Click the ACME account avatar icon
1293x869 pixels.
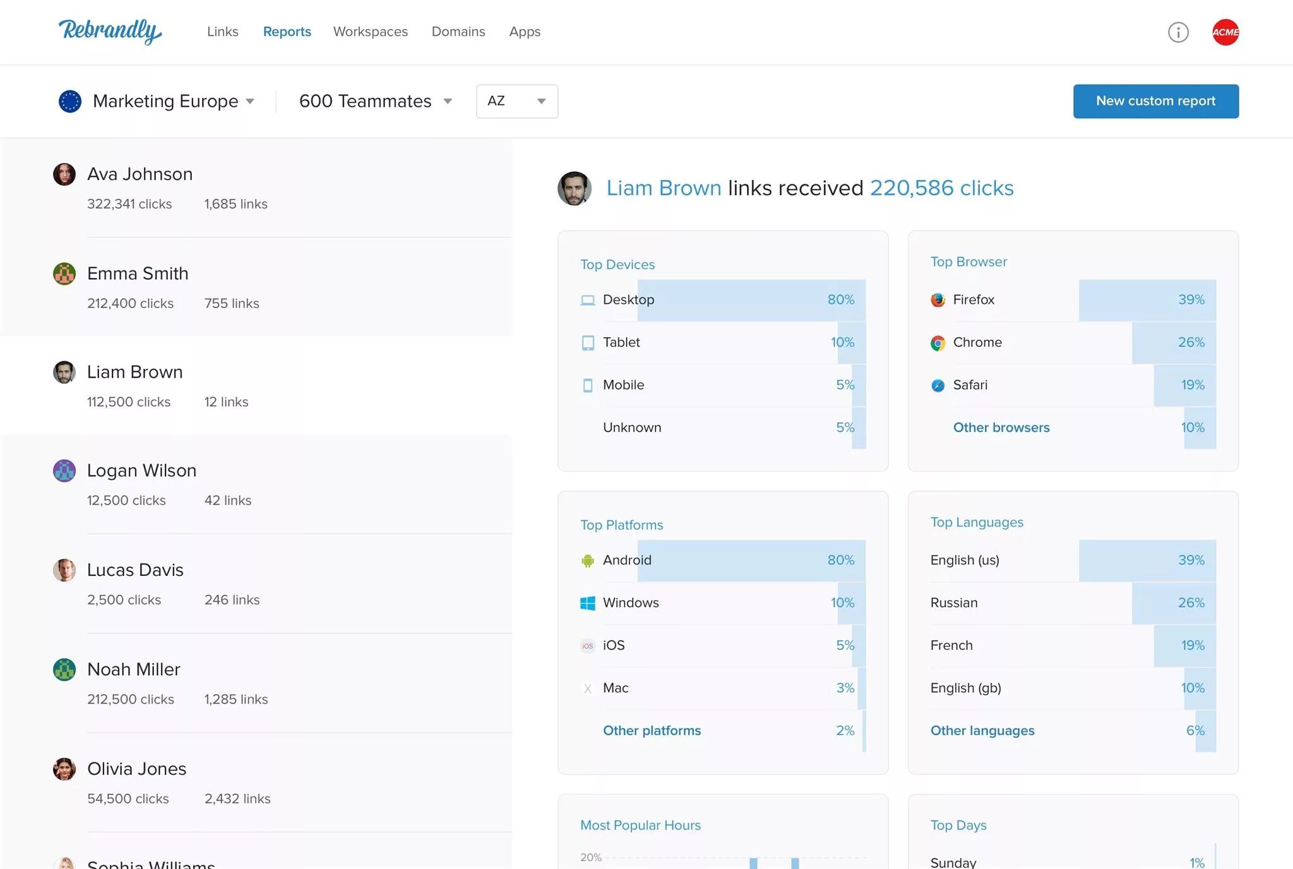pyautogui.click(x=1224, y=32)
